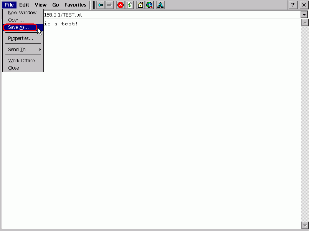Click the forward arrow toolbar icon
Viewport: 309px width, 231px height.
[x=109, y=5]
